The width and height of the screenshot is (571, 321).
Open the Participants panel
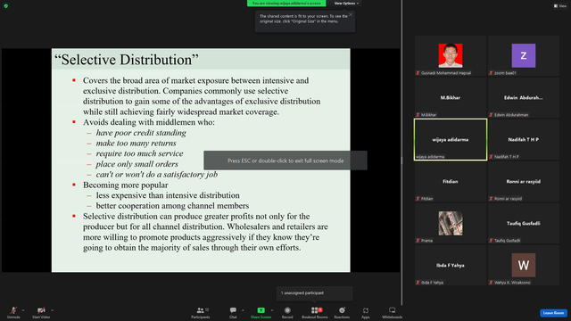pyautogui.click(x=200, y=312)
